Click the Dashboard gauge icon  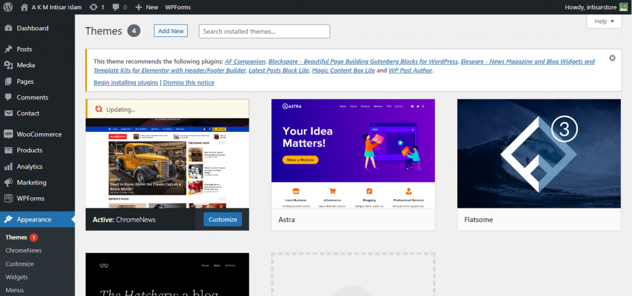point(8,28)
